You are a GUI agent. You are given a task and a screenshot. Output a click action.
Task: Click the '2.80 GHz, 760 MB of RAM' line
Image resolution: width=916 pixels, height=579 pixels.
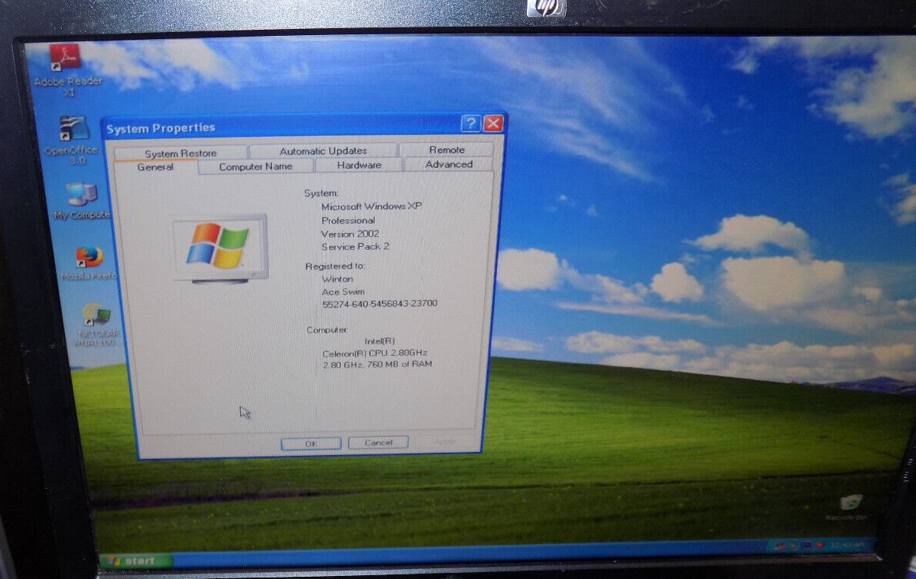(378, 364)
